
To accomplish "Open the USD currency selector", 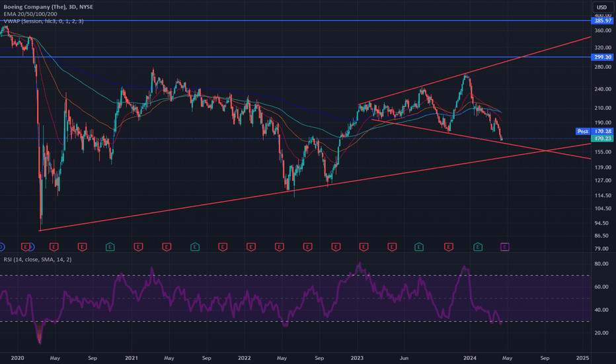I will pyautogui.click(x=601, y=7).
